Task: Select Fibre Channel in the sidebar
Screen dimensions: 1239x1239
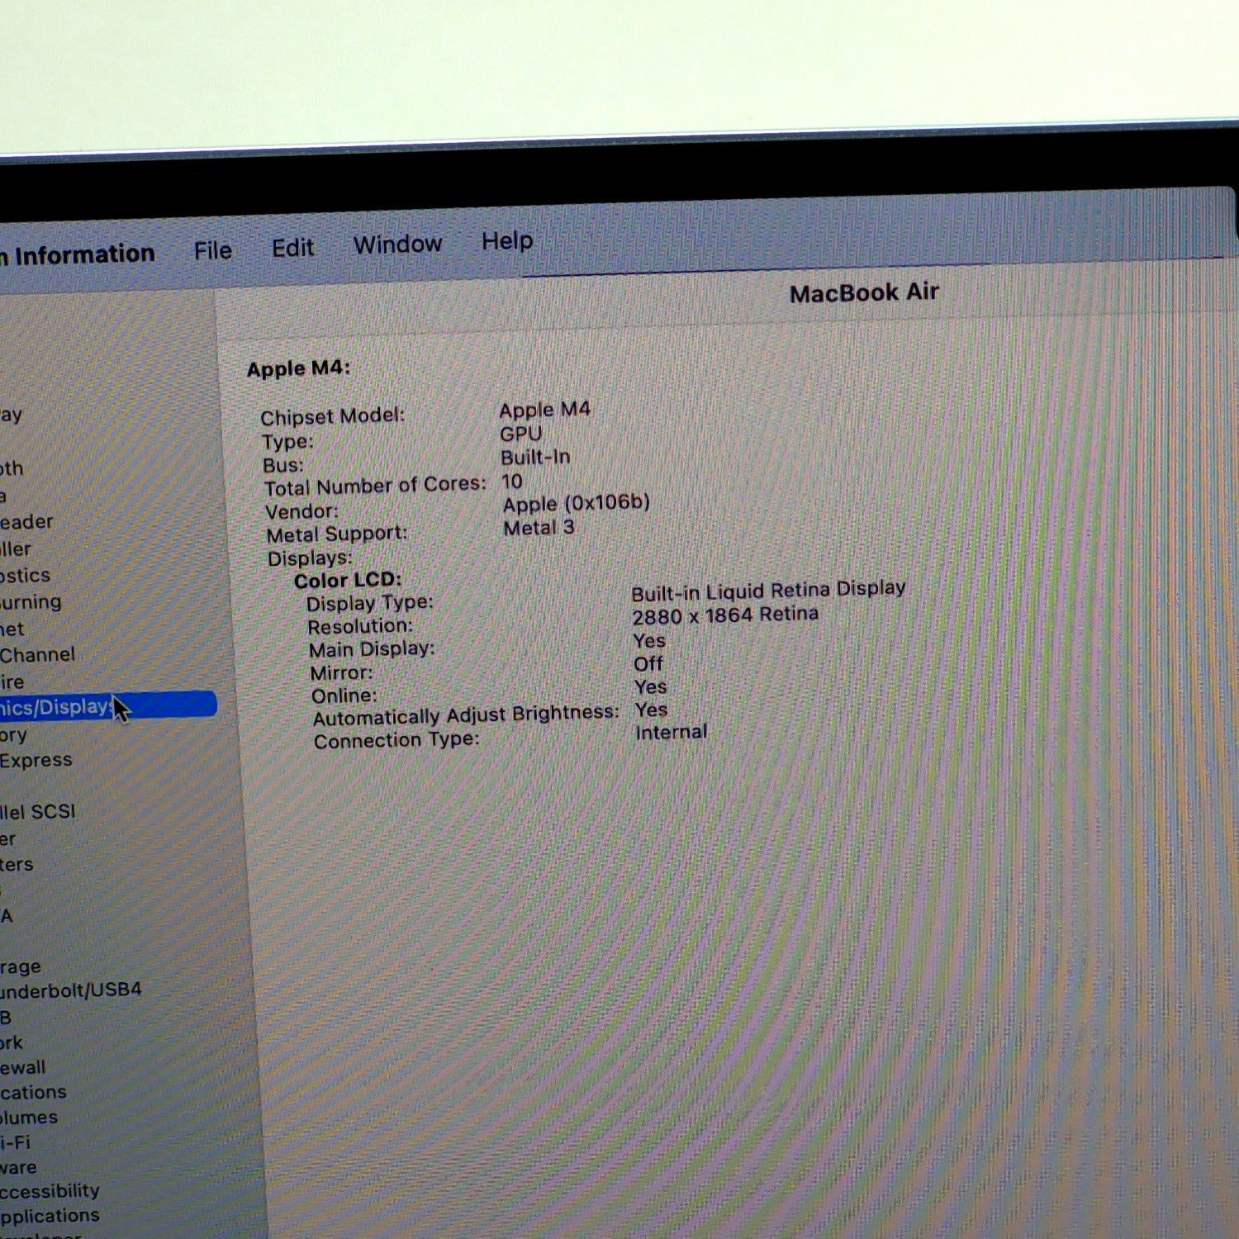Action: [x=37, y=655]
